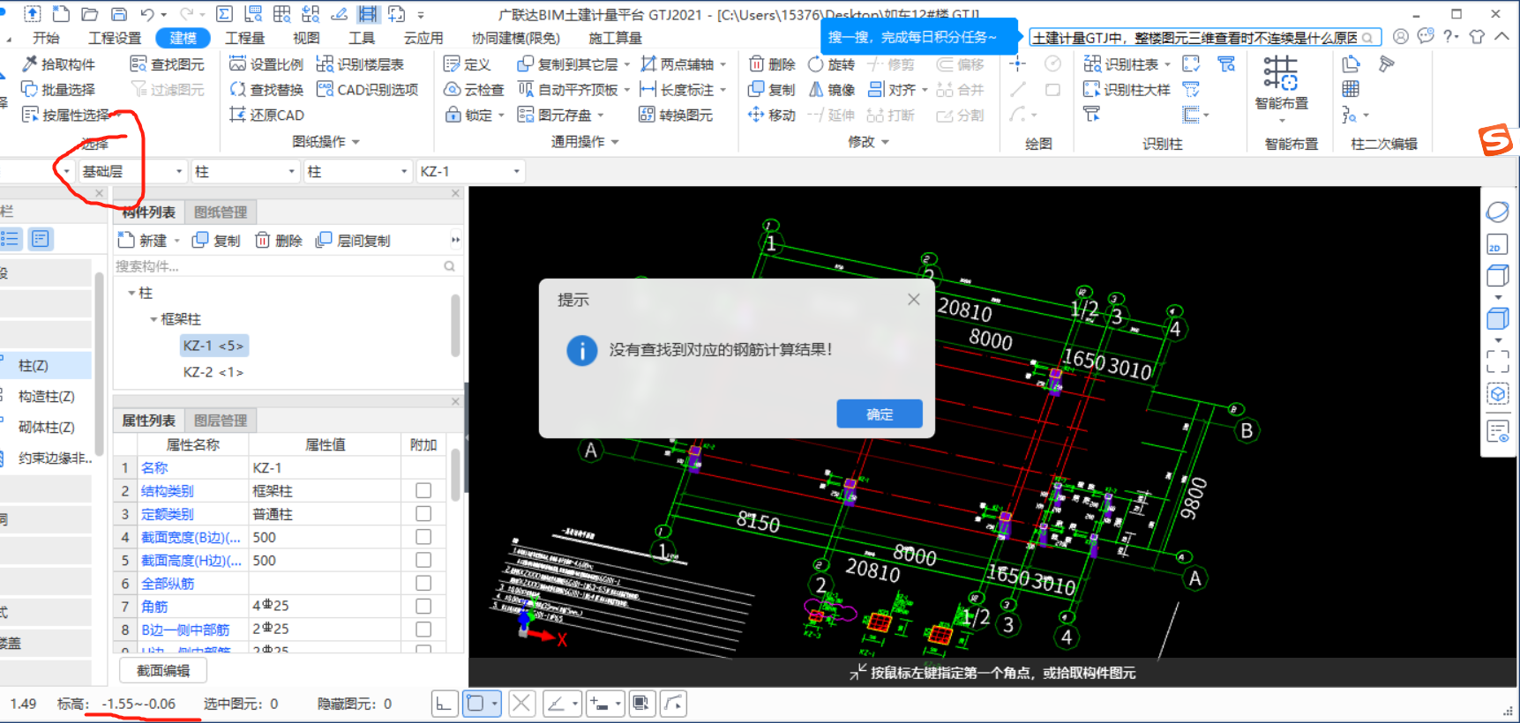This screenshot has width=1520, height=723.
Task: Open the first 柱 category dropdown
Action: [245, 171]
